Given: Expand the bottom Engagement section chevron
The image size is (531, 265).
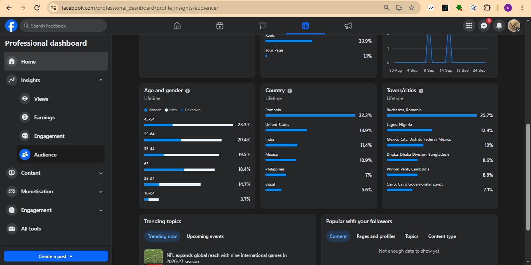Looking at the screenshot, I should (101, 210).
